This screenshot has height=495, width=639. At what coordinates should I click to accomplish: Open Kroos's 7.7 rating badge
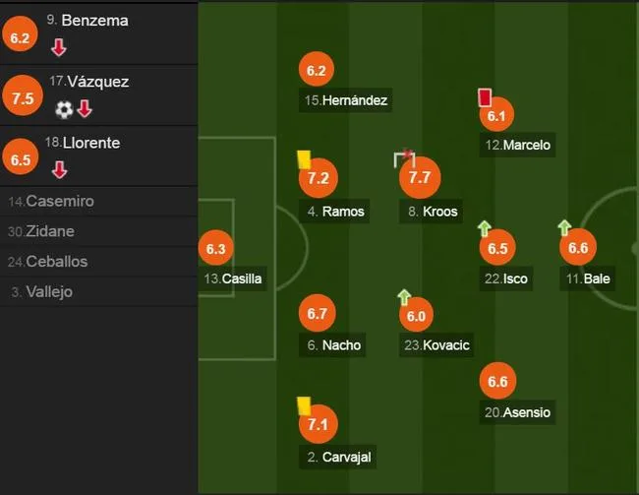[x=420, y=177]
